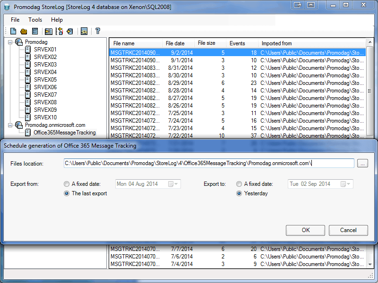This screenshot has height=283, width=378.
Task: Select 'The last export' radio button
Action: tap(67, 193)
